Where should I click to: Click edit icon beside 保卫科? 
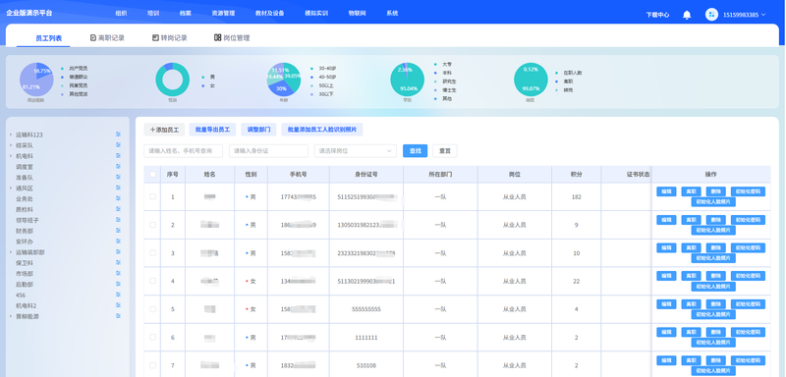tap(118, 263)
